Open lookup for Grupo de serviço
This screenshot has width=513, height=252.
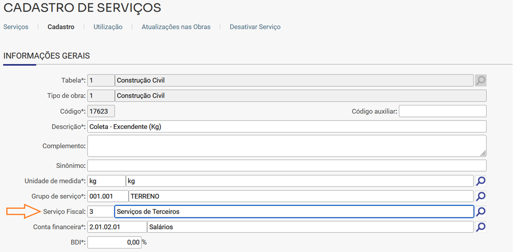(481, 196)
